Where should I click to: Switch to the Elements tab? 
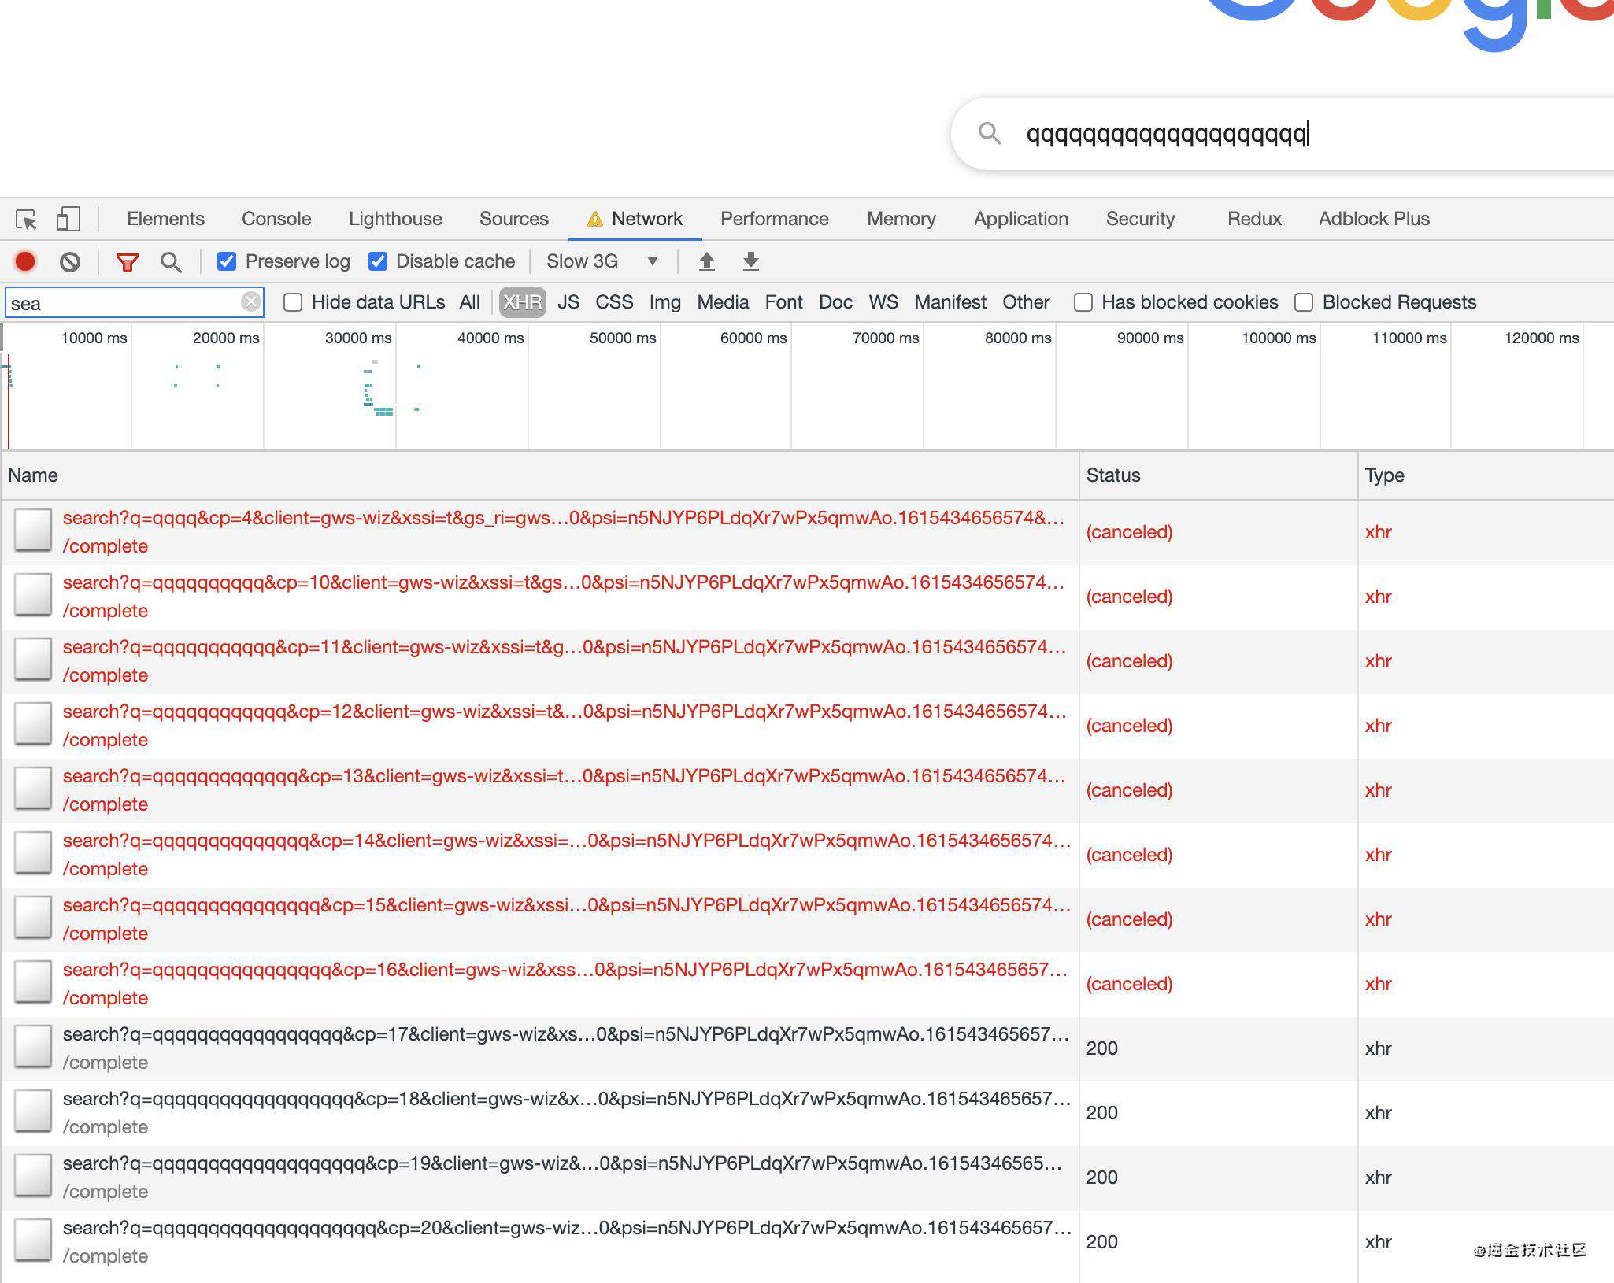click(x=165, y=219)
